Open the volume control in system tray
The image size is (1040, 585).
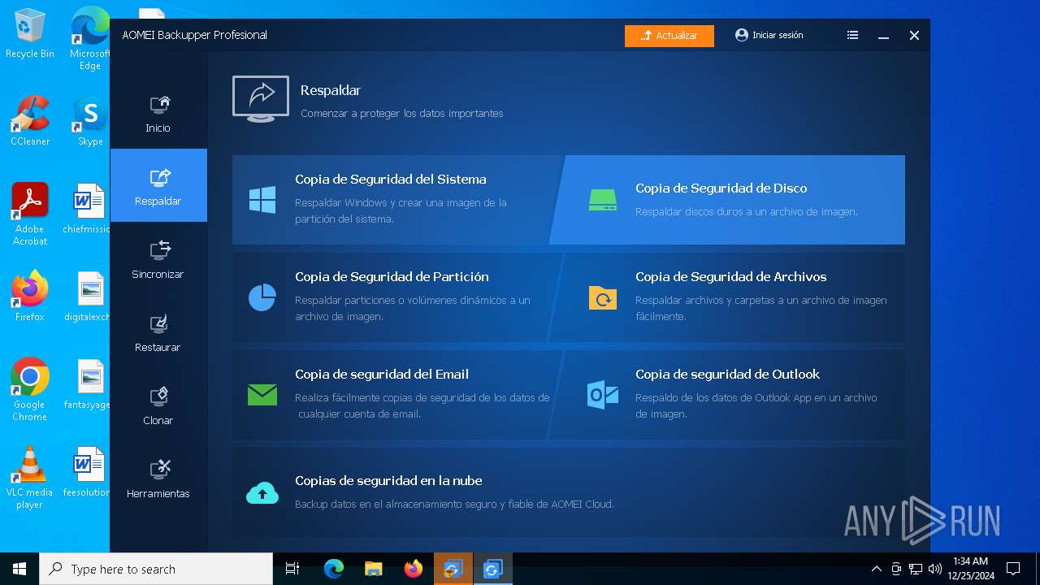(x=935, y=569)
